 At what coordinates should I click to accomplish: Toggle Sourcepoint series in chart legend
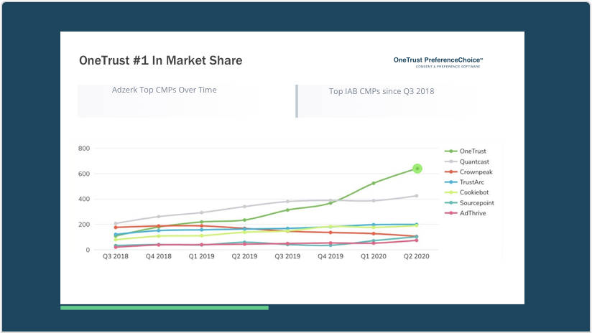pos(469,203)
